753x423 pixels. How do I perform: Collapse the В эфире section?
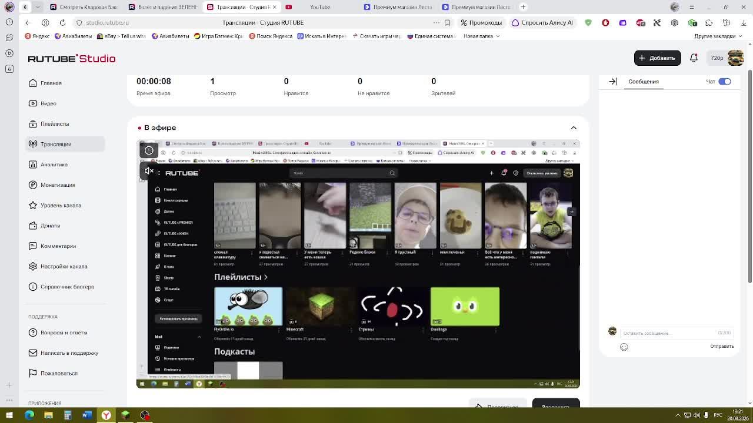(x=574, y=127)
